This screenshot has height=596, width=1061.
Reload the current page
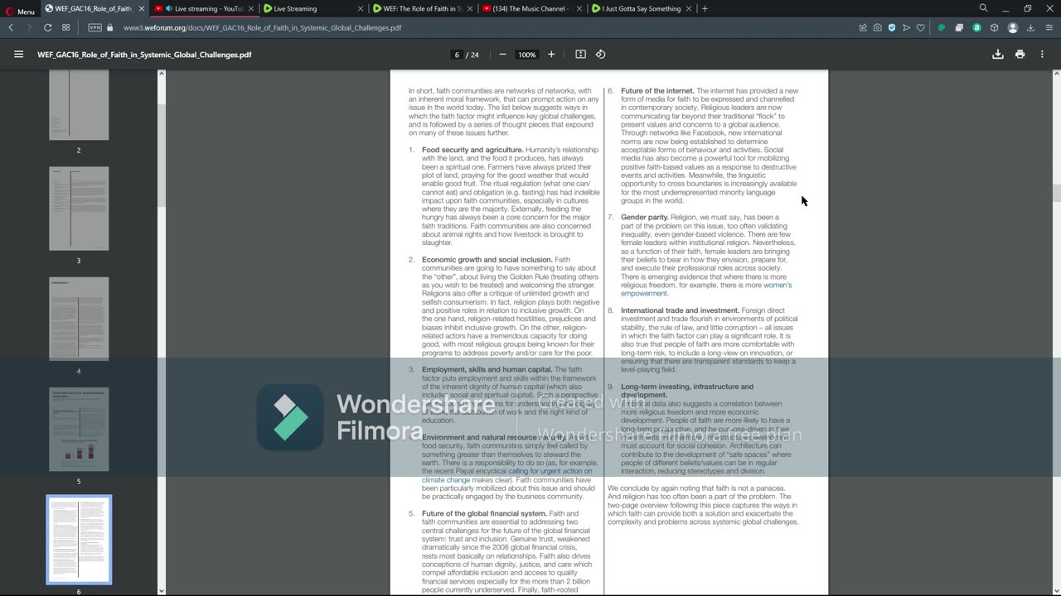(x=47, y=27)
